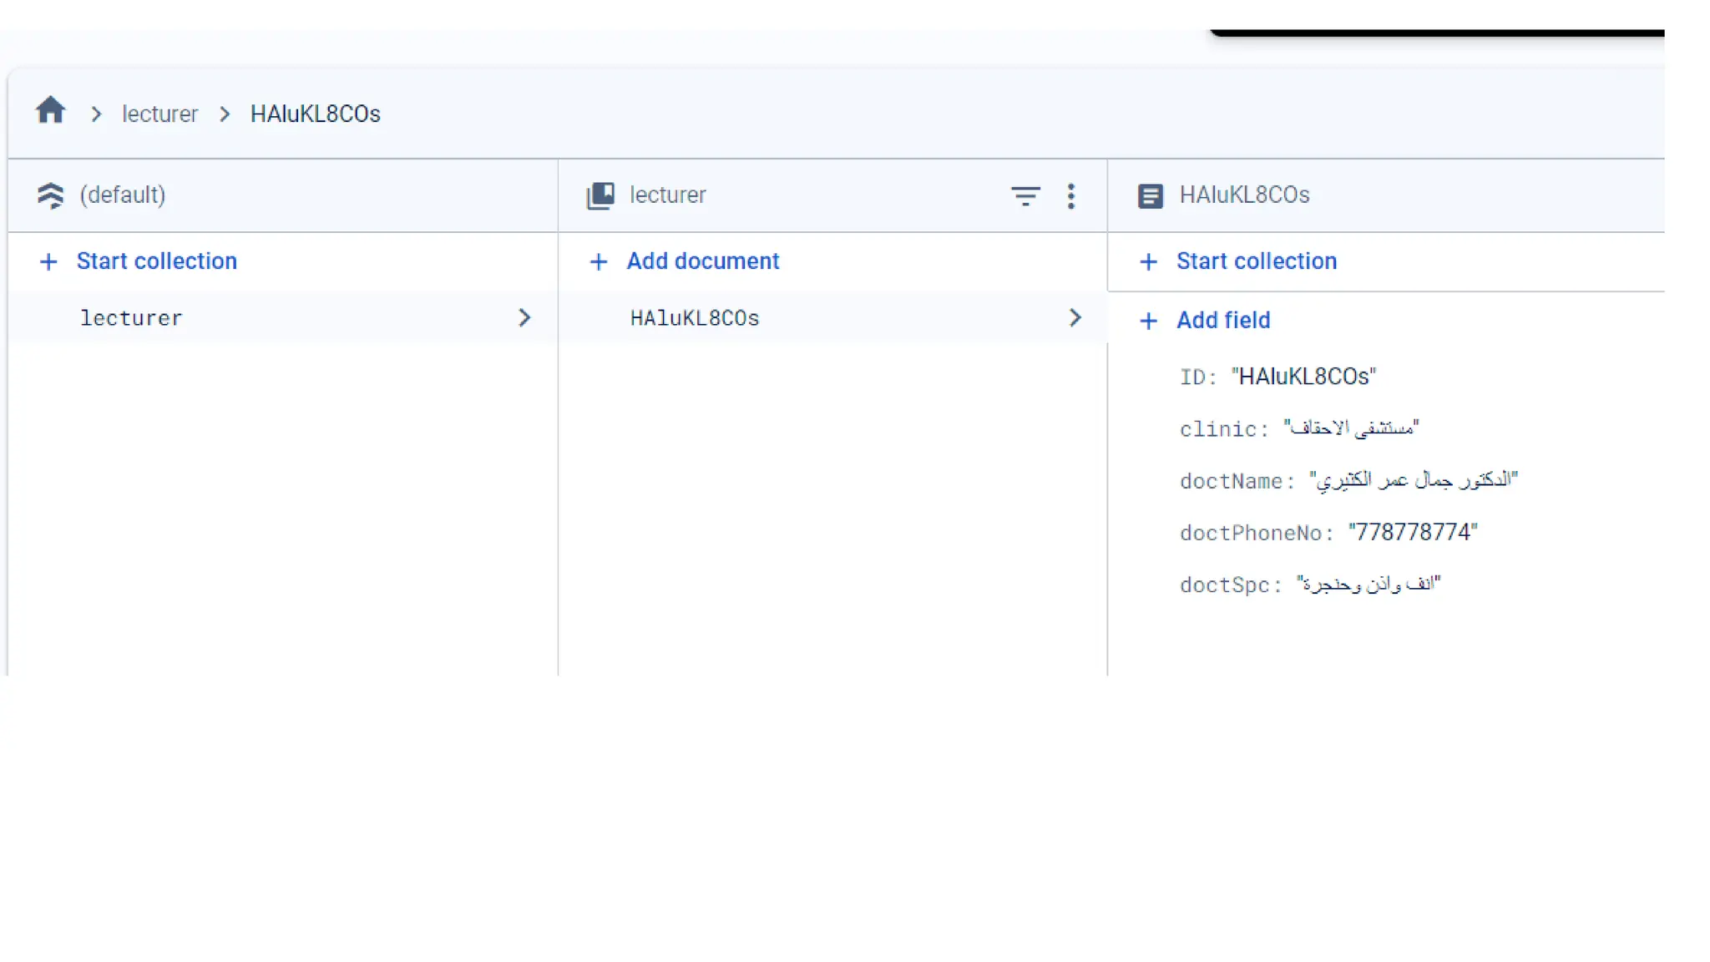Click Add document button
Image resolution: width=1710 pixels, height=962 pixels.
[702, 261]
